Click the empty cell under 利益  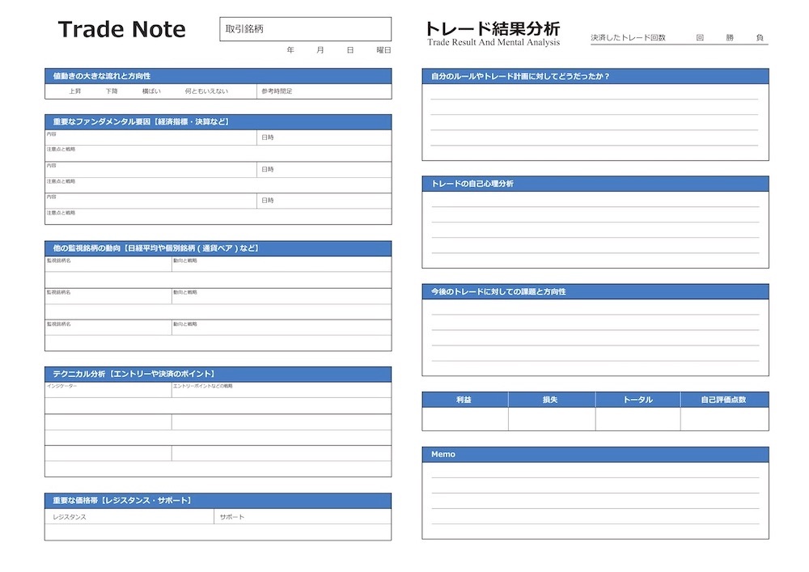[465, 419]
